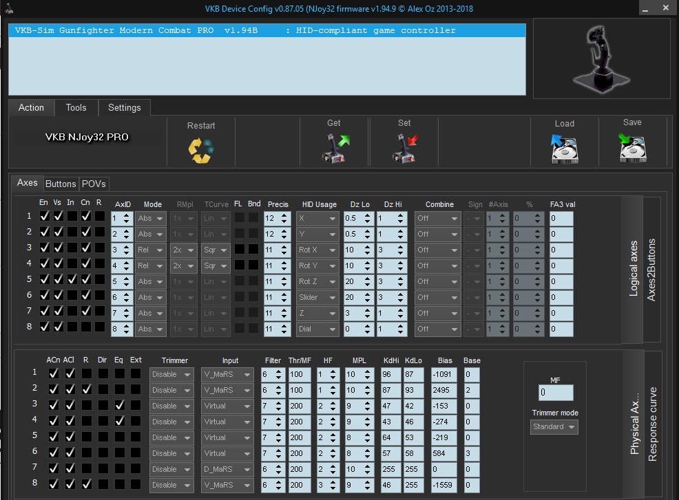The height and width of the screenshot is (500, 679).
Task: Click the app icon in title bar
Action: [9, 8]
